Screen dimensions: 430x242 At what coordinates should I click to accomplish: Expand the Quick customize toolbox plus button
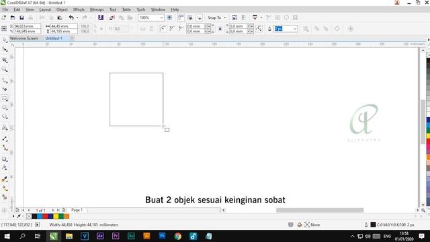5,210
